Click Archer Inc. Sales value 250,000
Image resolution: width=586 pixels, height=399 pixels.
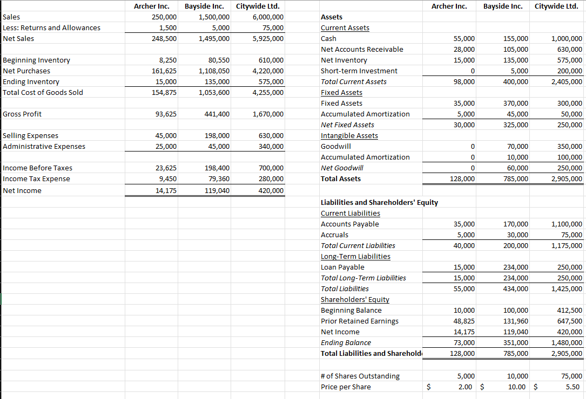tap(164, 17)
